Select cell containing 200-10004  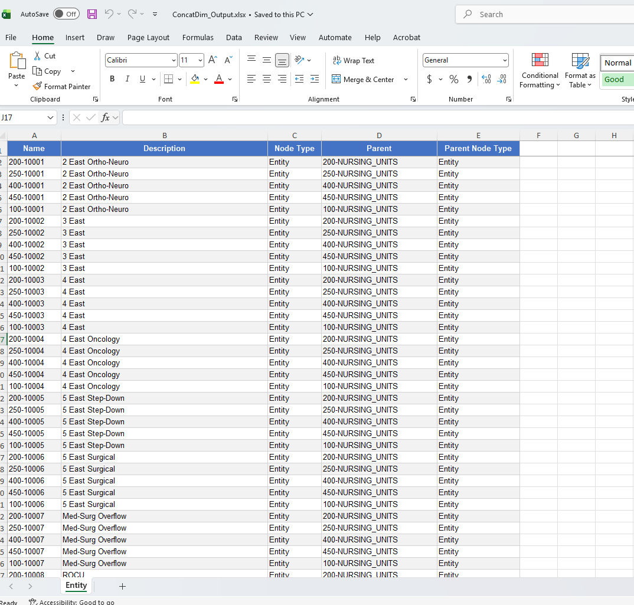[34, 339]
